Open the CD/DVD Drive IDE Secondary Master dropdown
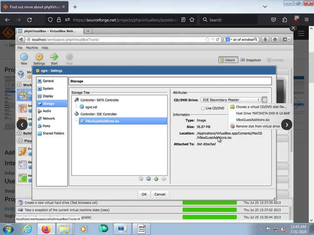 point(231,100)
